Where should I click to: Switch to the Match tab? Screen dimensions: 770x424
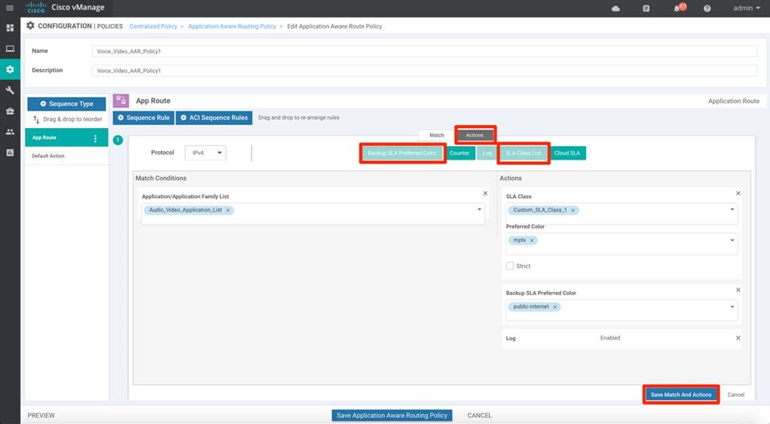coord(436,135)
